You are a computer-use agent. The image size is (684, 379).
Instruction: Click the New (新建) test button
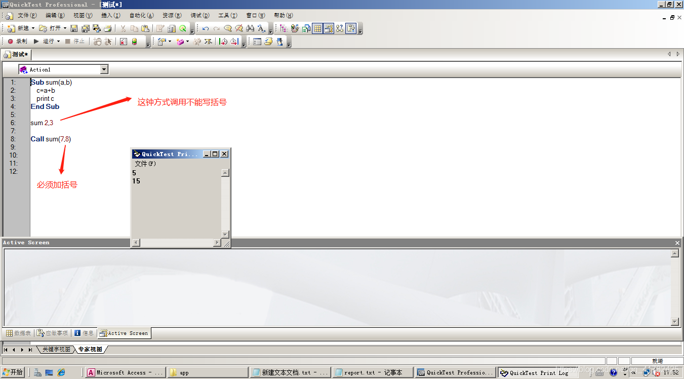coord(18,28)
